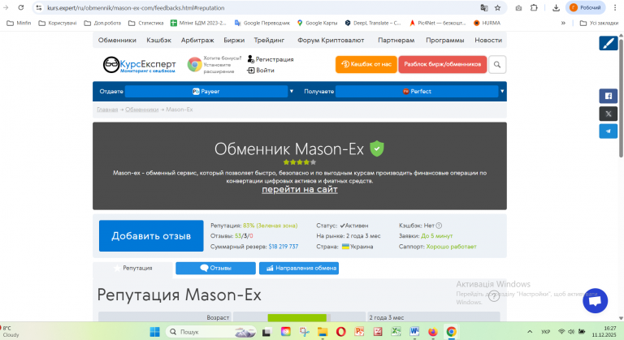Click the Кэшбэк question mark help icon
624x340 pixels.
click(x=439, y=226)
